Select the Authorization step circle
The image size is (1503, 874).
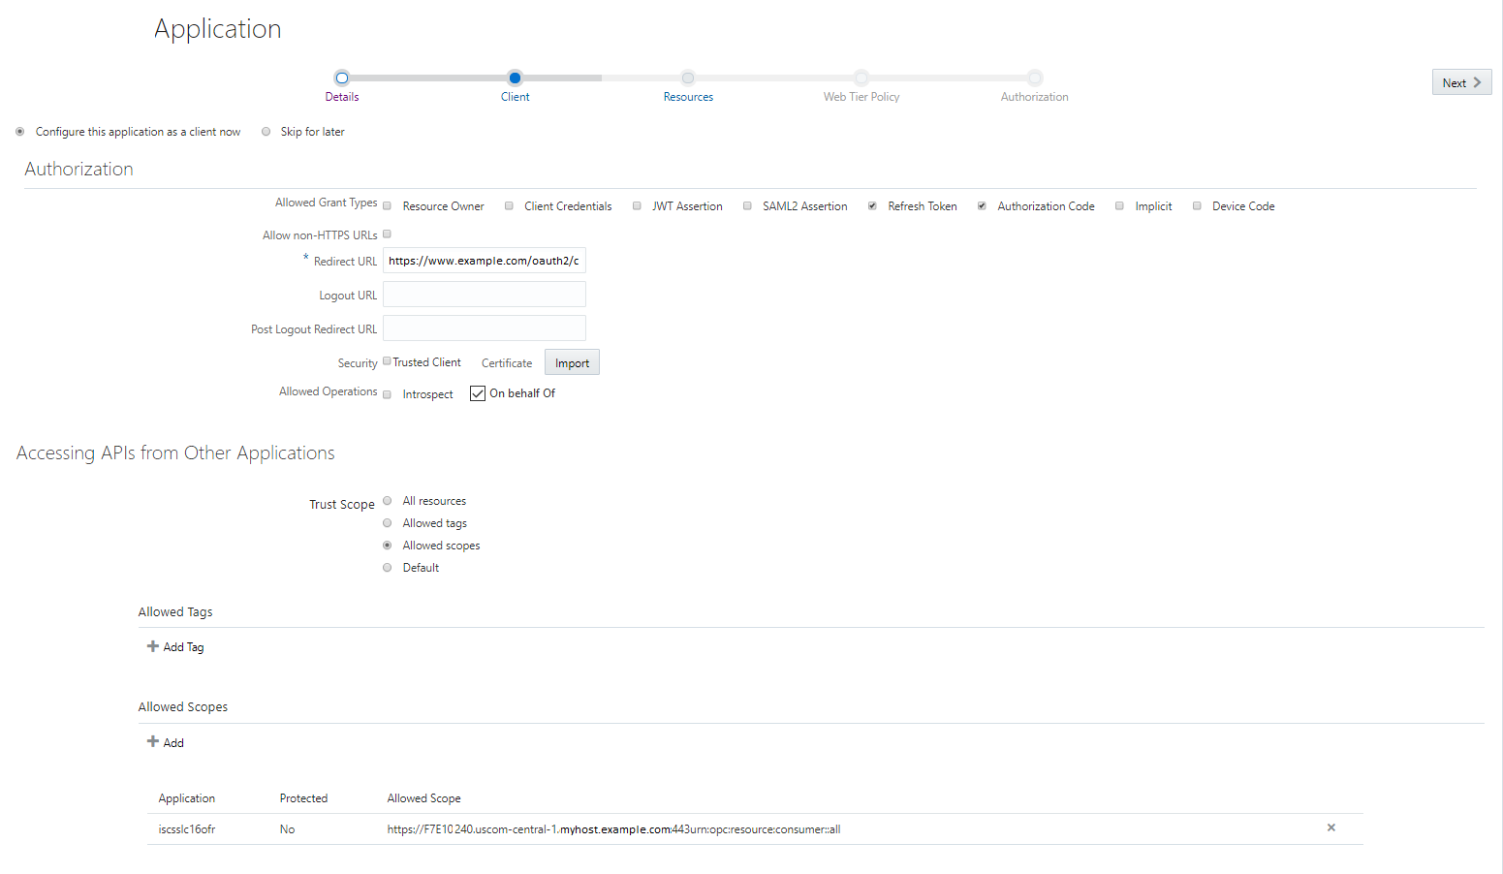(x=1033, y=77)
